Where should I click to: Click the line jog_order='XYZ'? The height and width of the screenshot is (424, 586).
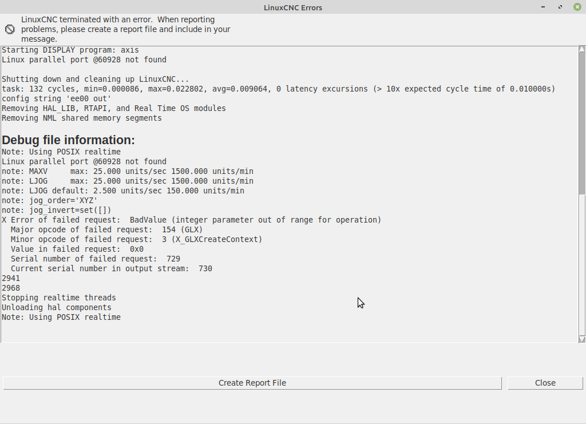pos(50,200)
